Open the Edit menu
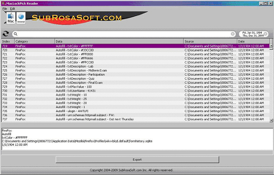 coord(12,9)
